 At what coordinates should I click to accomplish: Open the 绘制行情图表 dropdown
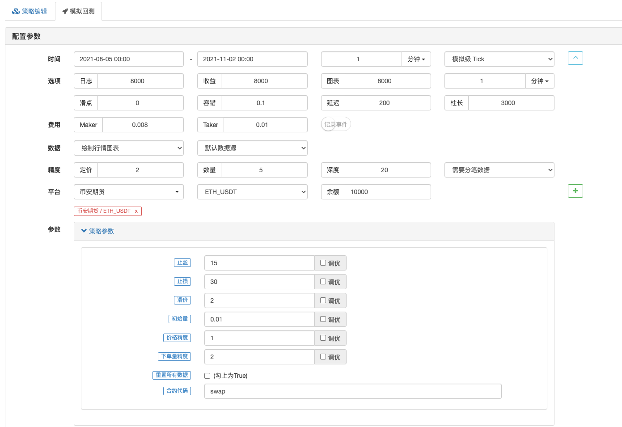click(129, 148)
